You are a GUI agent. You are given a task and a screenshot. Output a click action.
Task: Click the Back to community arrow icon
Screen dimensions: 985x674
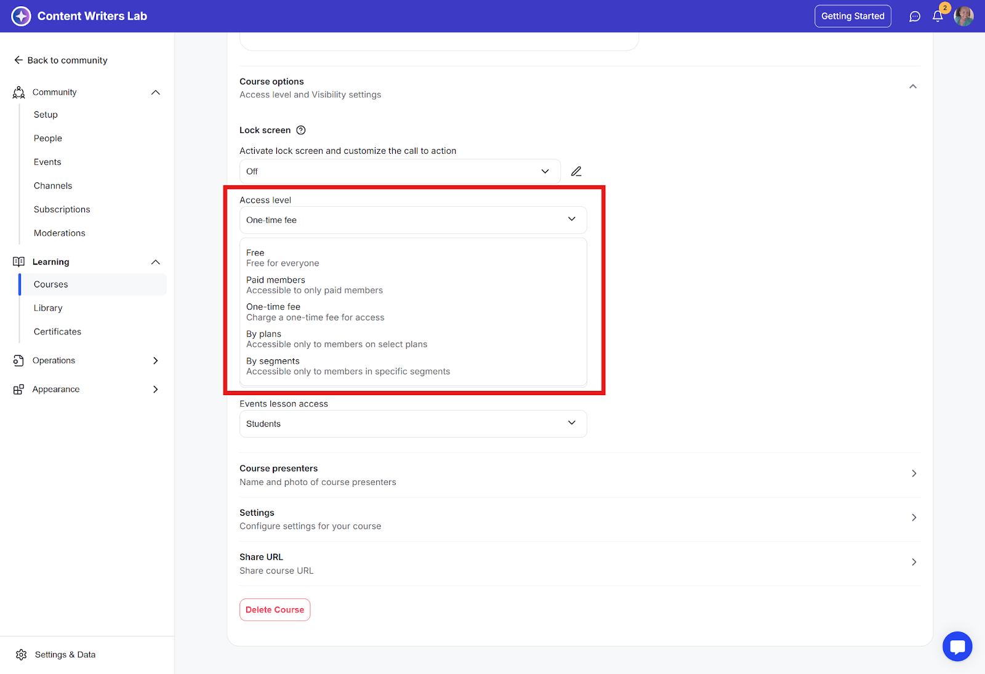coord(18,60)
